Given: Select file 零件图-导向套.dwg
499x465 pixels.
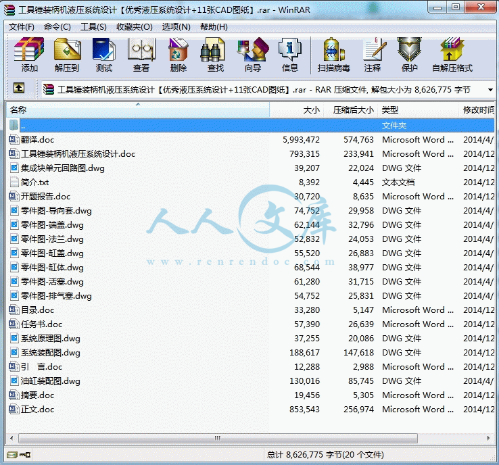Looking at the screenshot, I should click(x=56, y=211).
